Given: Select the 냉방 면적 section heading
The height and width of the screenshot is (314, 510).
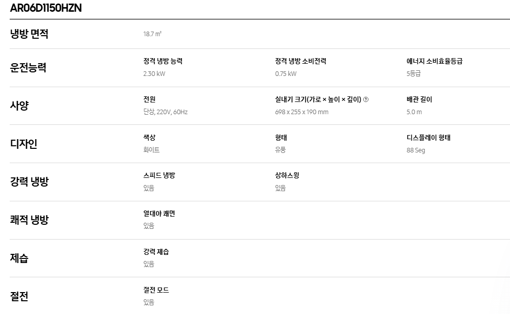Looking at the screenshot, I should [x=30, y=34].
